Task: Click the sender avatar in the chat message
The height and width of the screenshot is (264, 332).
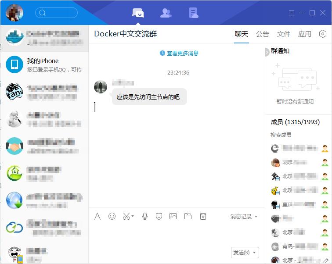Action: pos(101,87)
